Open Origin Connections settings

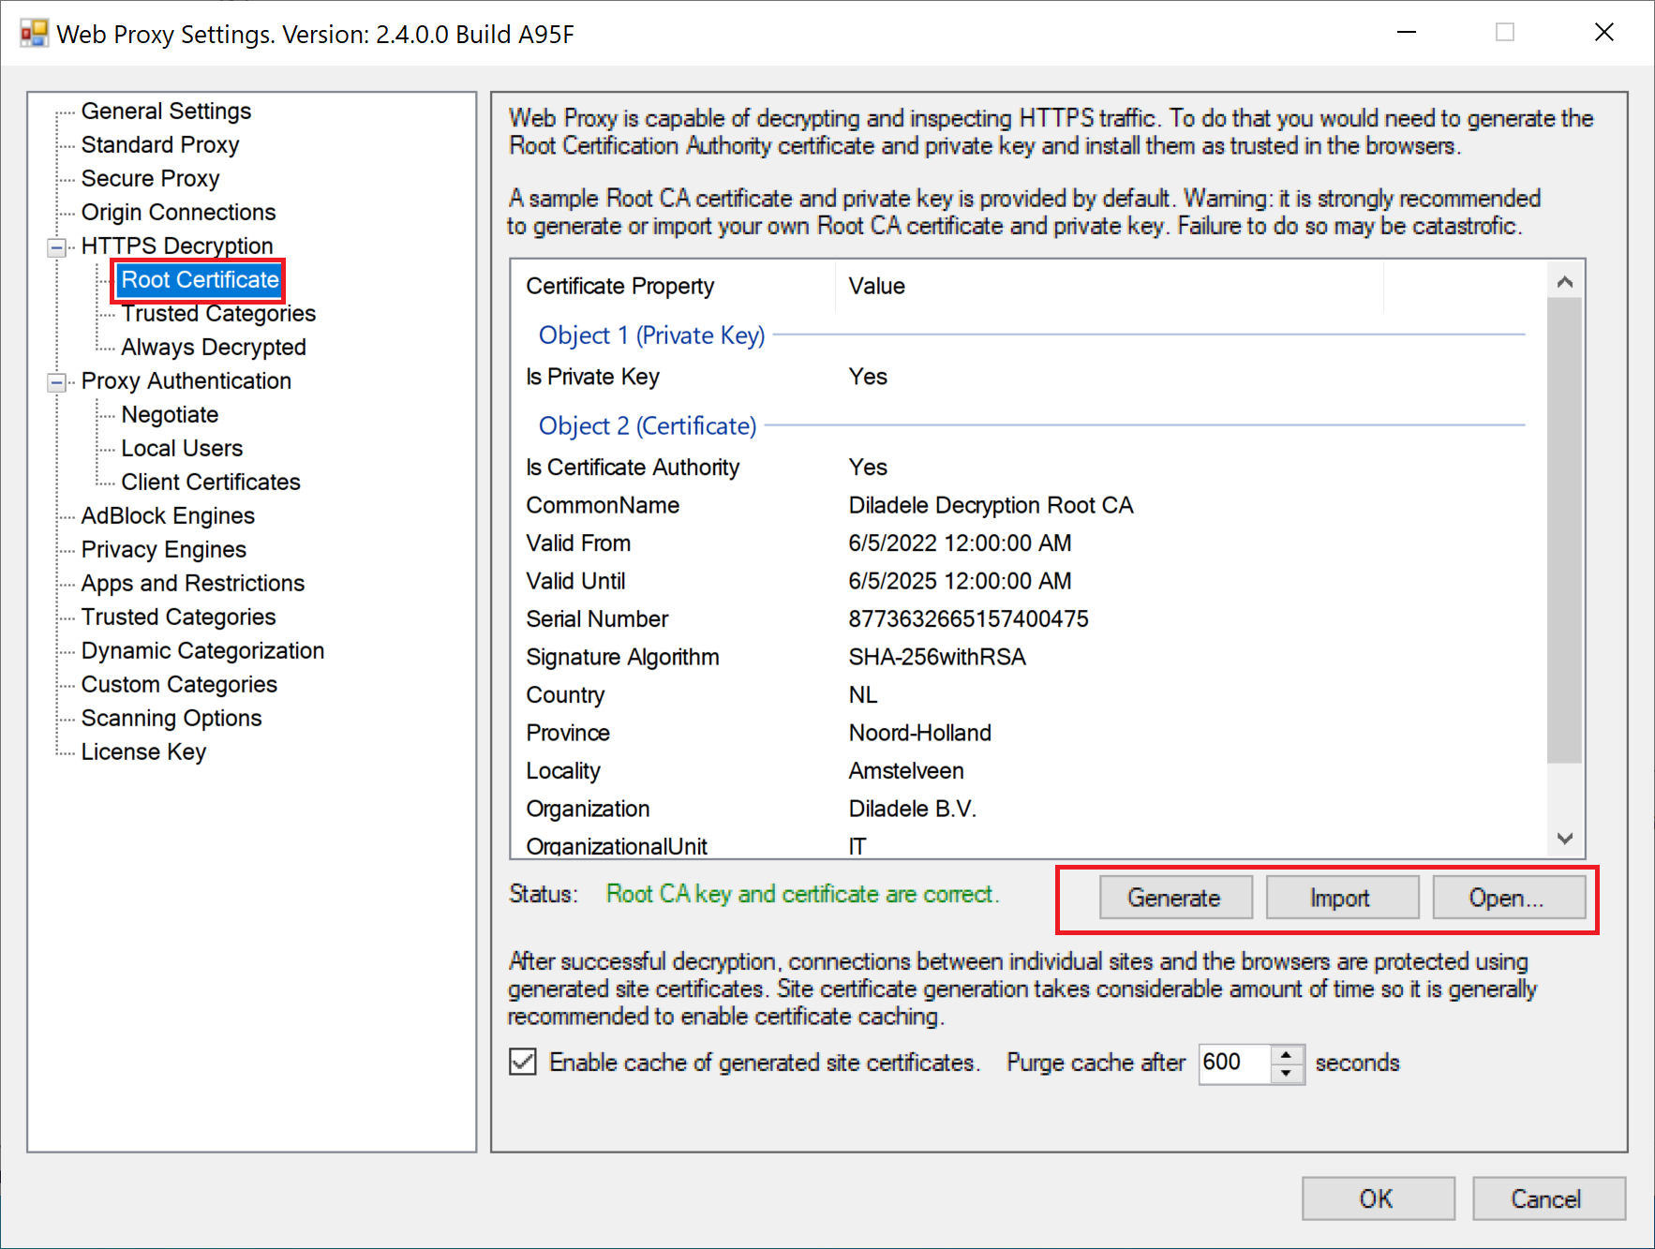coord(178,212)
